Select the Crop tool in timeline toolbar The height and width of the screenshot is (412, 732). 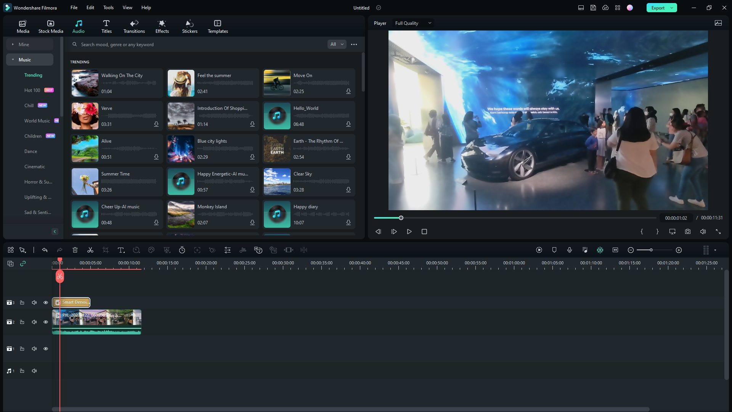(x=106, y=250)
